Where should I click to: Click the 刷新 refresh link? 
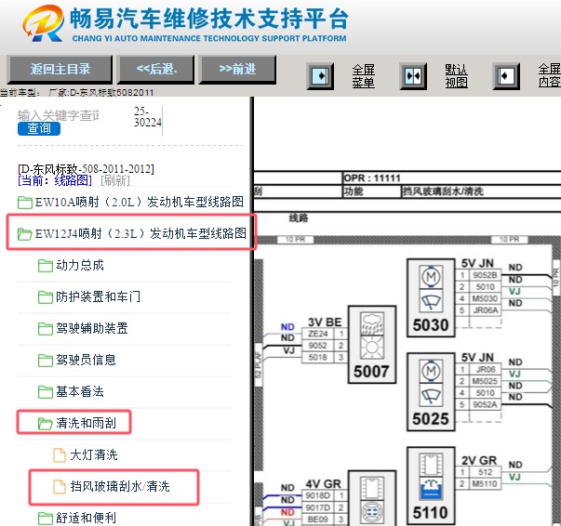tap(115, 180)
